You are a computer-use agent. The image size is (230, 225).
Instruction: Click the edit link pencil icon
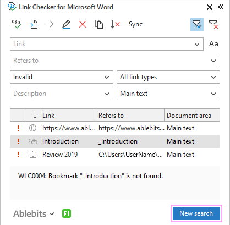(66, 24)
